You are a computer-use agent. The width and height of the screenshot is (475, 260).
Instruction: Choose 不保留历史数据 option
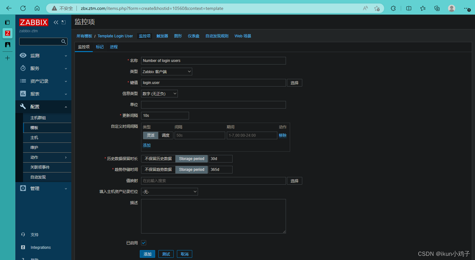(x=158, y=159)
